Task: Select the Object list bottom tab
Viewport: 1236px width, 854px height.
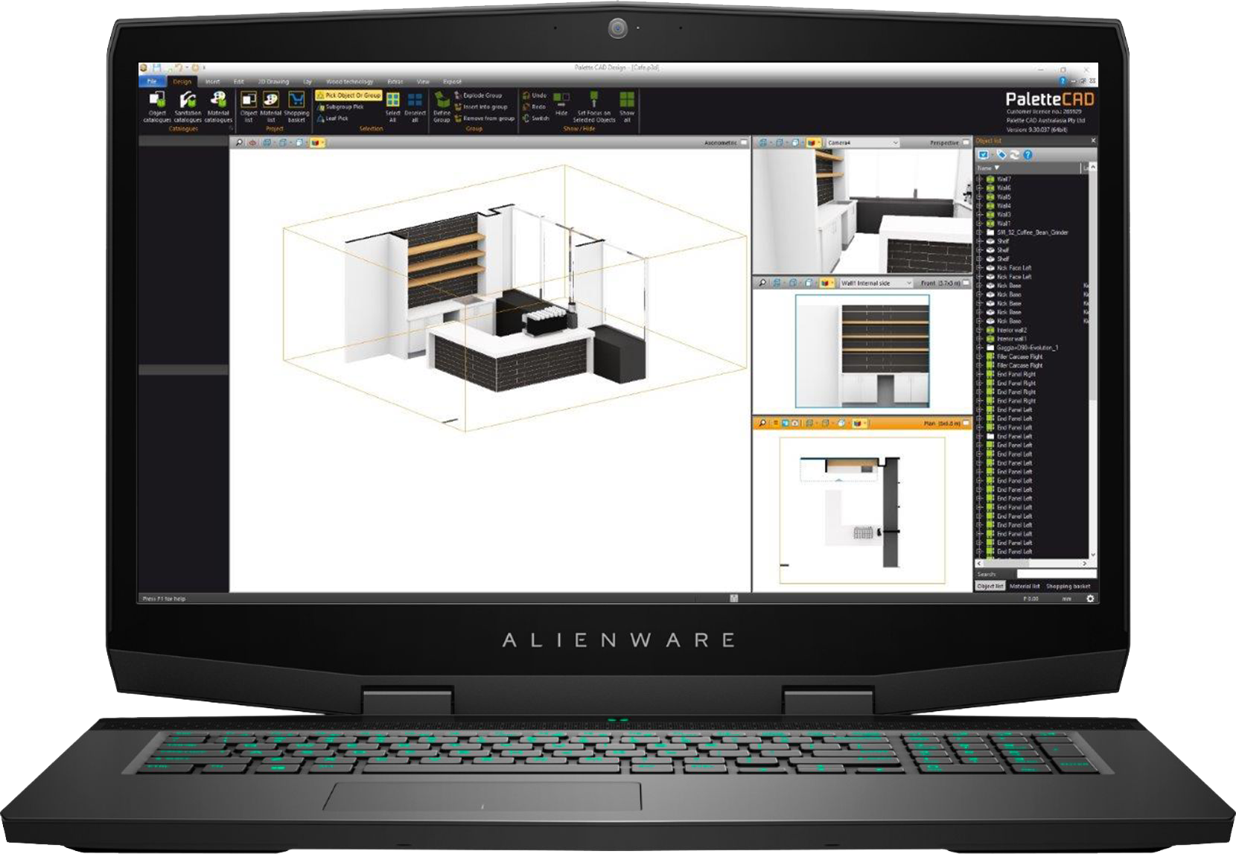Action: pyautogui.click(x=990, y=587)
